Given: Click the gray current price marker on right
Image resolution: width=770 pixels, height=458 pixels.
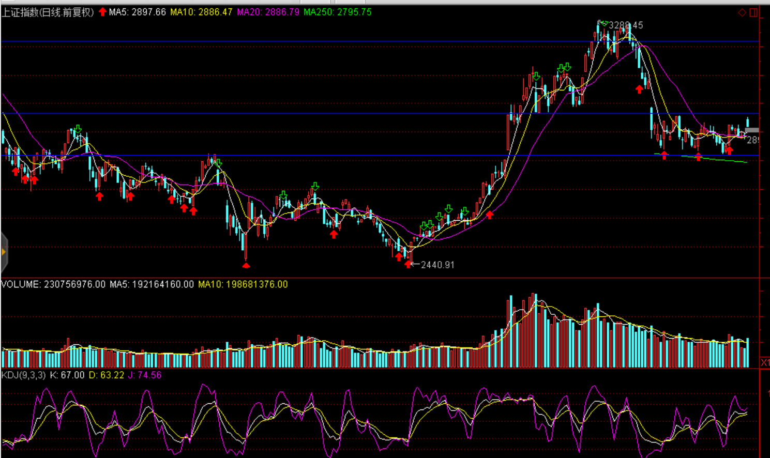Looking at the screenshot, I should [x=752, y=130].
